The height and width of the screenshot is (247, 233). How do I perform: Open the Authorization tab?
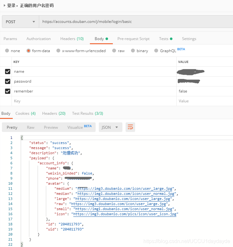pyautogui.click(x=39, y=39)
